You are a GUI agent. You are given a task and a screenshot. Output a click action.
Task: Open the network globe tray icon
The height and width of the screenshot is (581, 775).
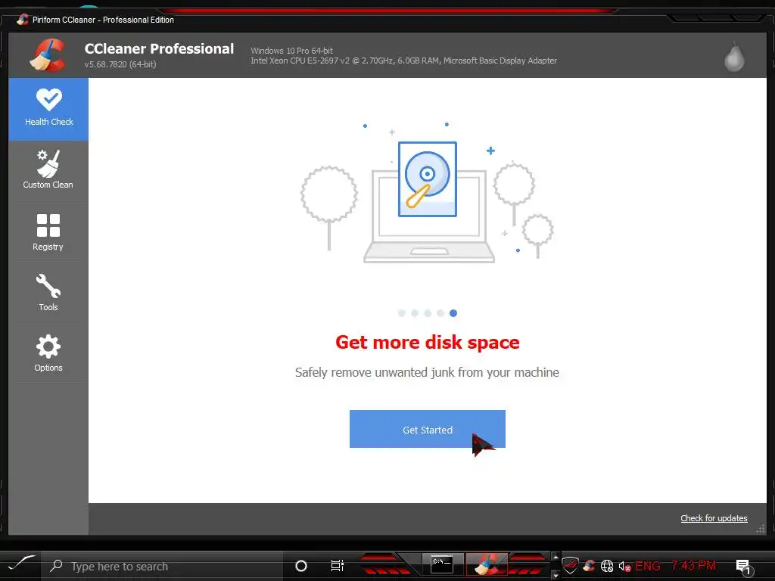click(x=607, y=566)
